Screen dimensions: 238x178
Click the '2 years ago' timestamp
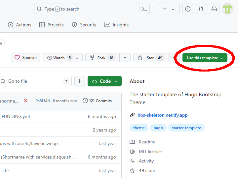(104, 130)
